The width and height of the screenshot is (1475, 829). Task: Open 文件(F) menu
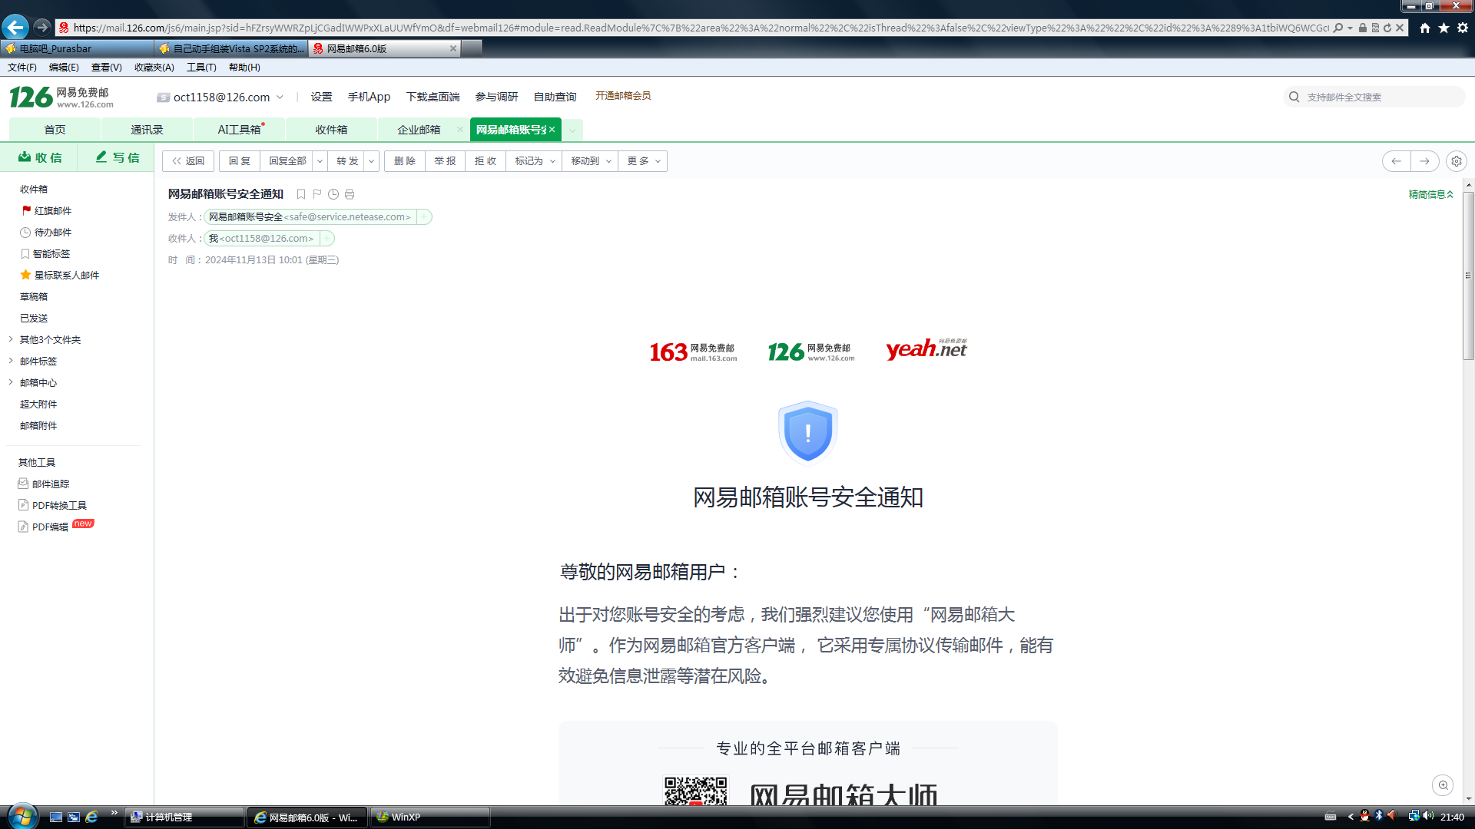coord(22,68)
